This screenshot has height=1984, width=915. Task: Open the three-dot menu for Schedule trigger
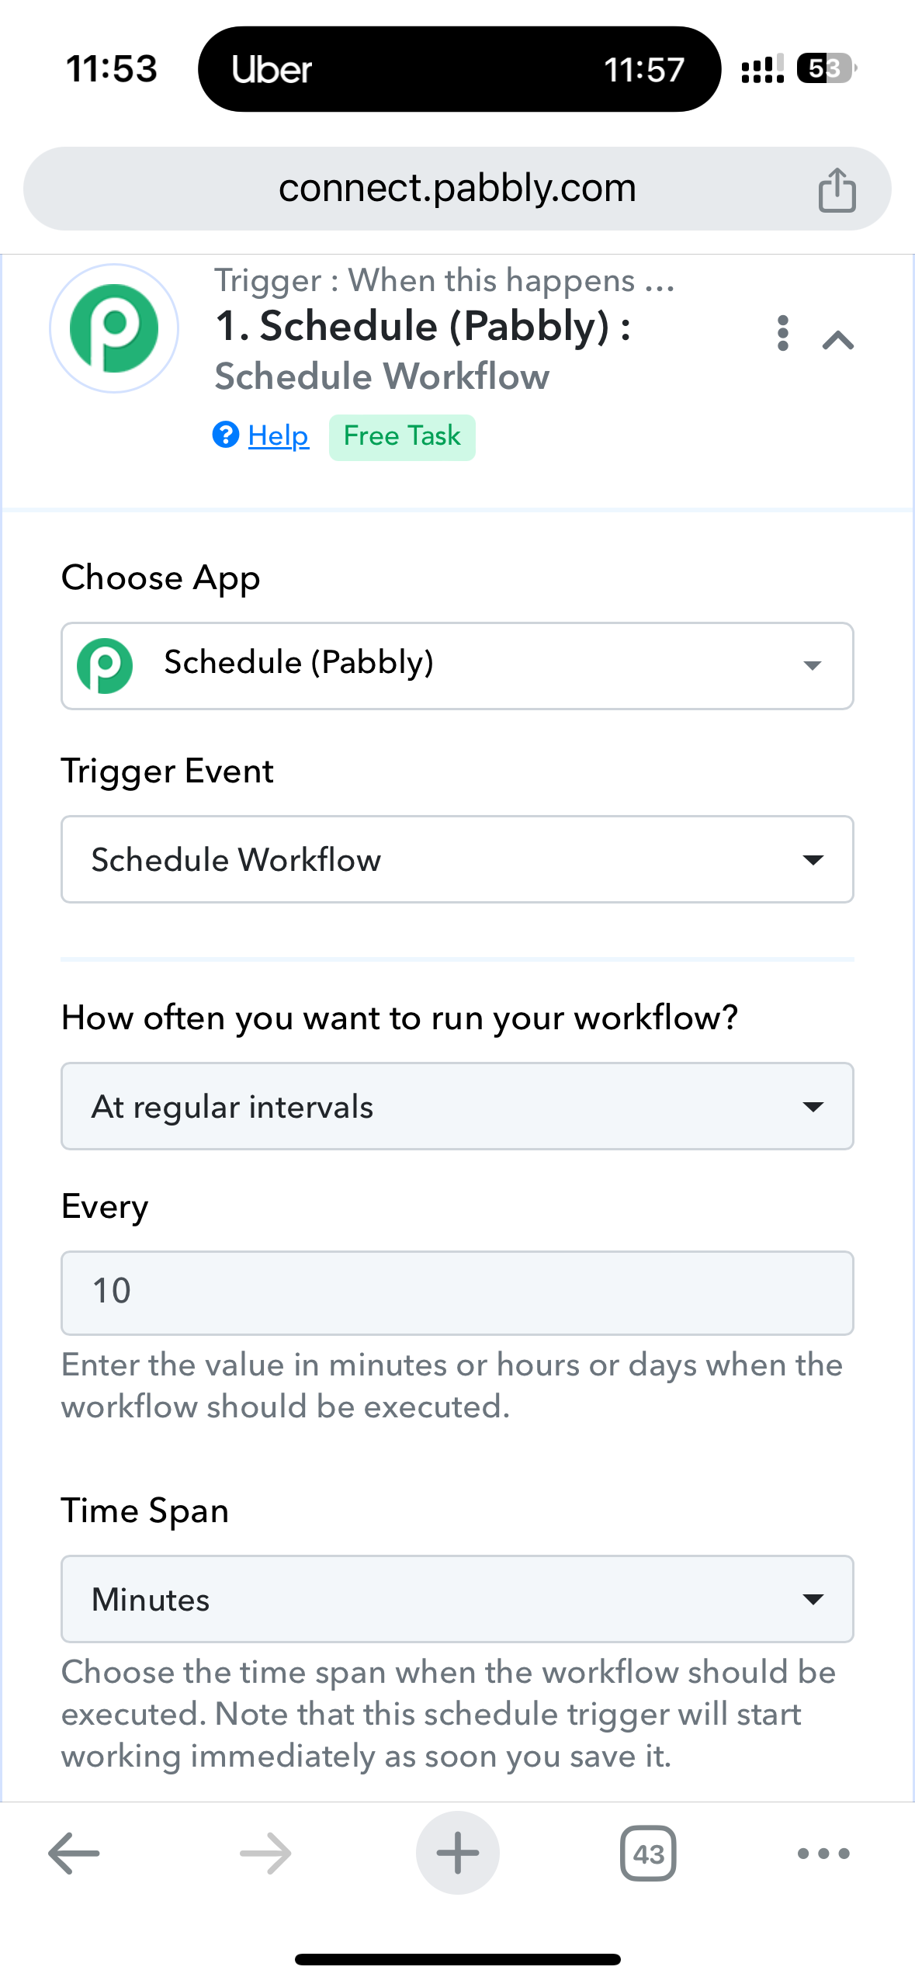[x=783, y=333]
